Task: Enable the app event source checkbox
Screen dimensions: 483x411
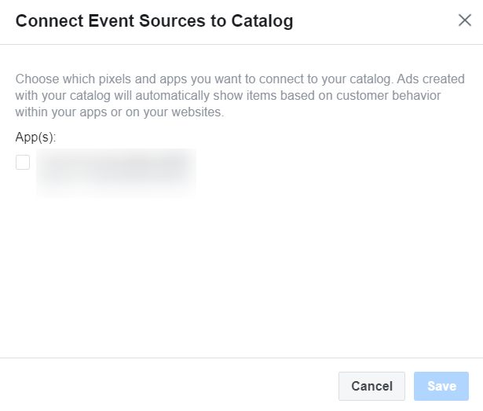Action: click(x=23, y=162)
